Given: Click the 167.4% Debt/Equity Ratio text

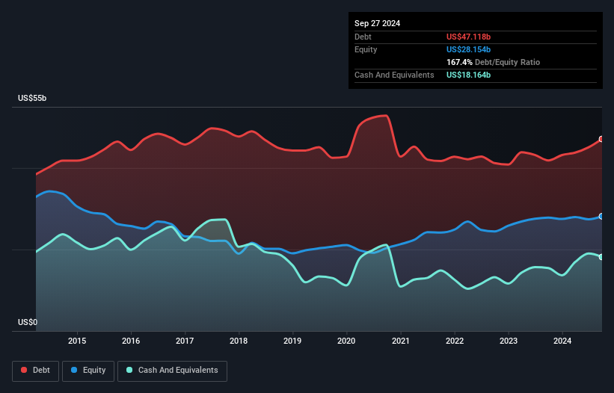Looking at the screenshot, I should click(493, 62).
